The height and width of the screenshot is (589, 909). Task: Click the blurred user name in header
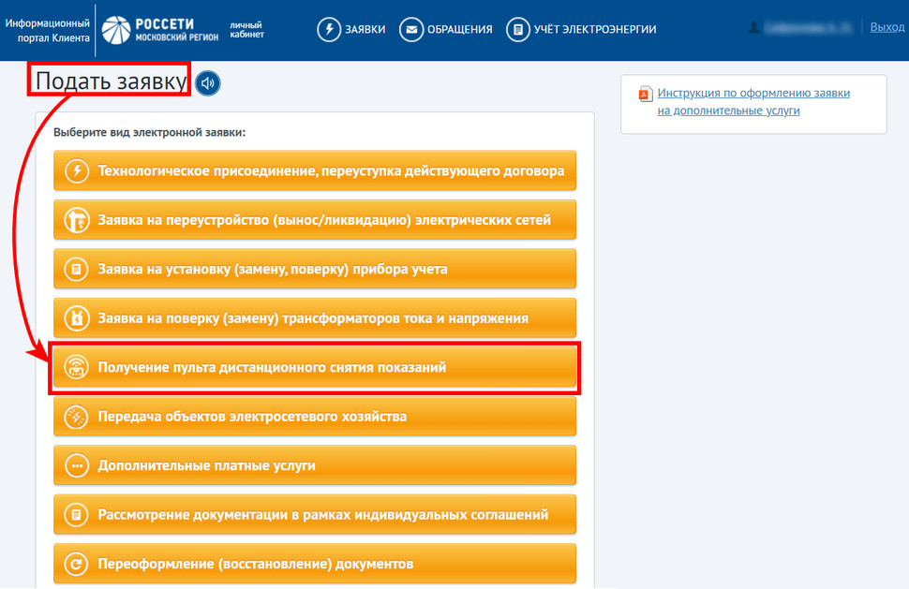click(x=808, y=27)
